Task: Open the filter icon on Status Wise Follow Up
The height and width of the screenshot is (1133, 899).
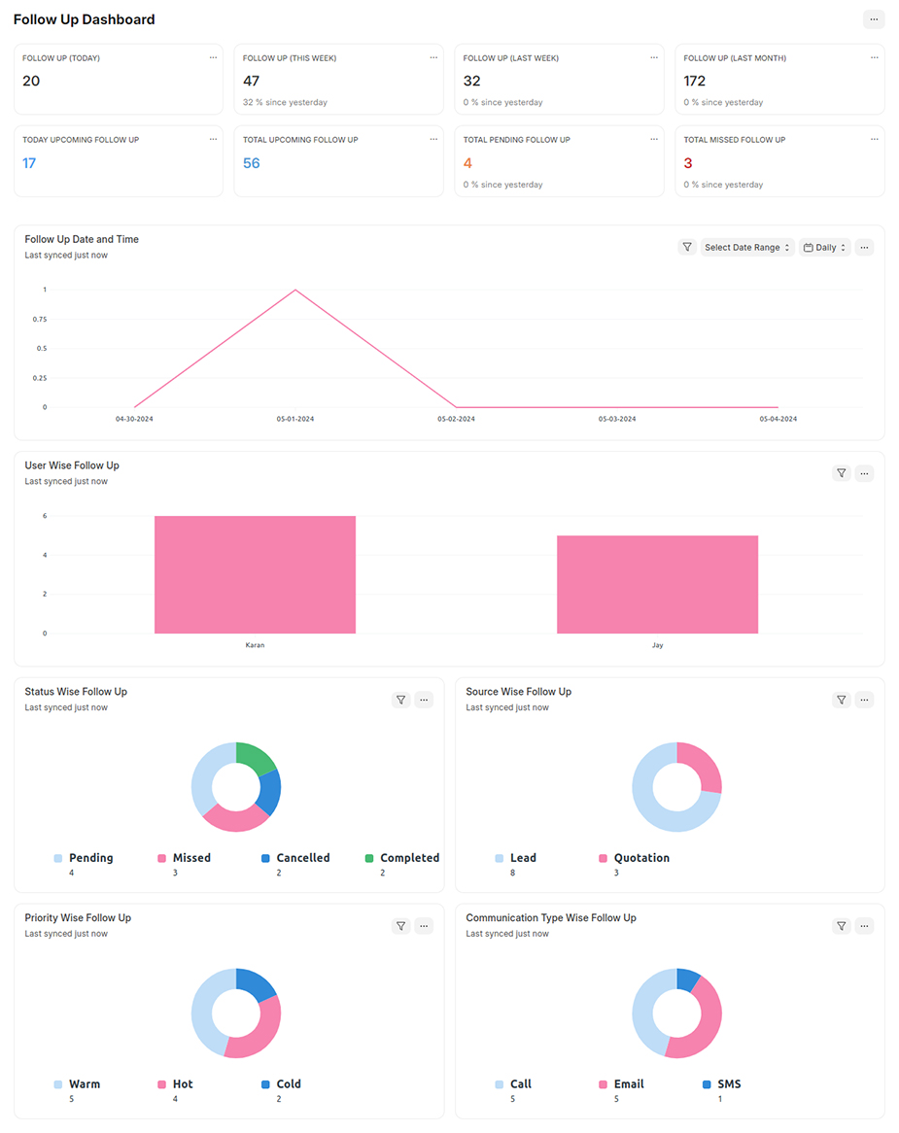Action: (400, 700)
